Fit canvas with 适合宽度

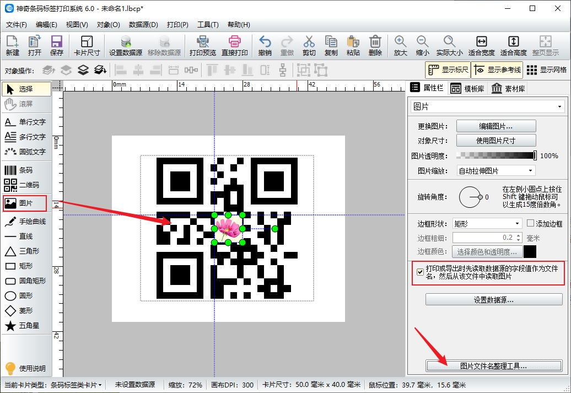point(481,46)
